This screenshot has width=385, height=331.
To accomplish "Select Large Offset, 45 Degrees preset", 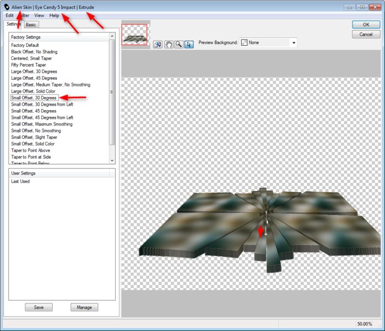I will click(34, 78).
